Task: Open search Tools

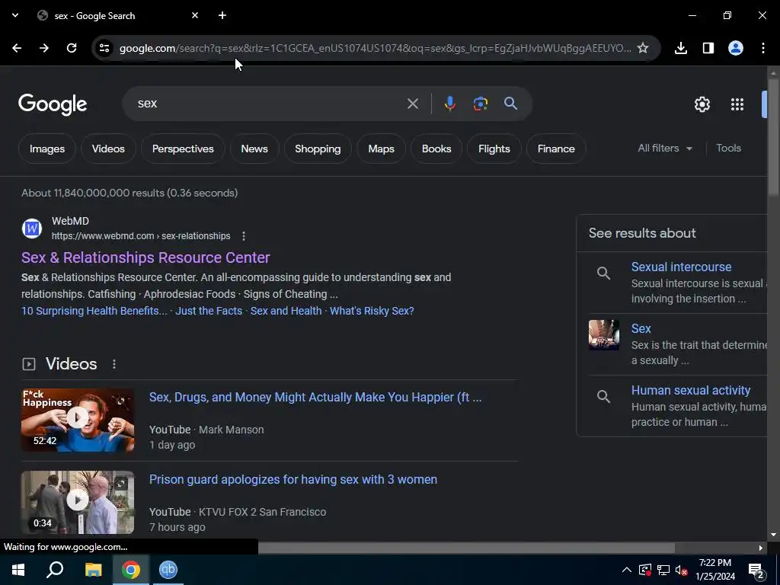Action: [x=728, y=149]
